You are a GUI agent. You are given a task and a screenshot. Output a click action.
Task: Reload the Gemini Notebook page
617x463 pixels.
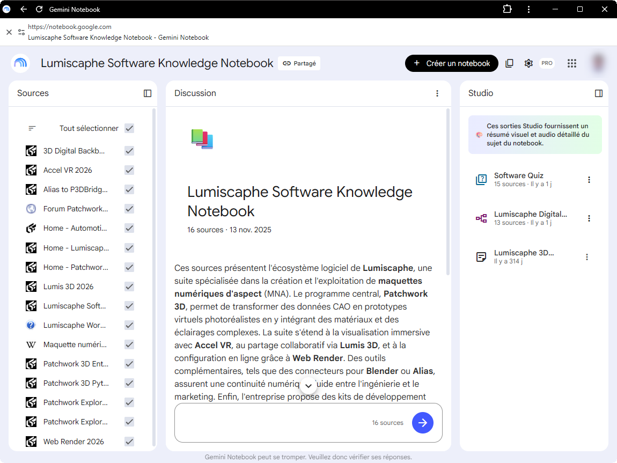click(39, 9)
